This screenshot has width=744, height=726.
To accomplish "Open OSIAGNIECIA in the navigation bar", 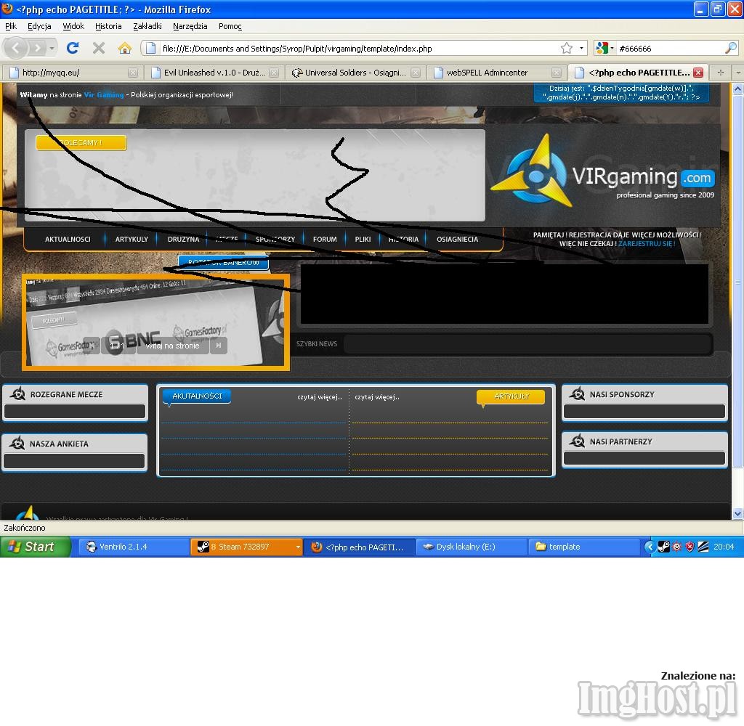I will (x=458, y=239).
